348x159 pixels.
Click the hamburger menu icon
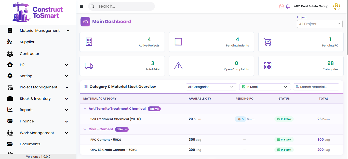pyautogui.click(x=82, y=6)
